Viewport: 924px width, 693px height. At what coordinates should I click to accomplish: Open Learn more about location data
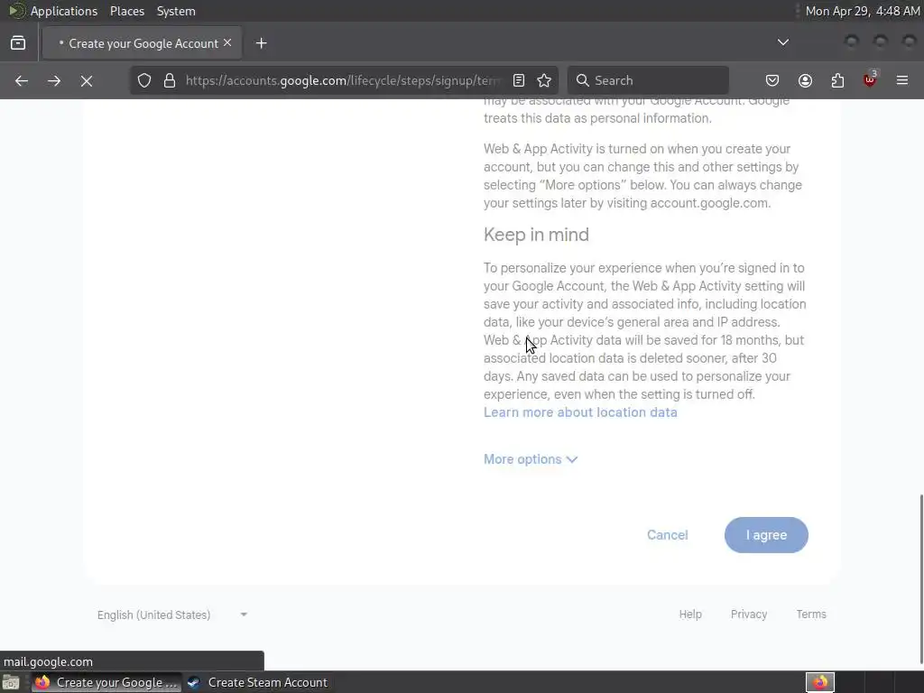[x=580, y=412]
